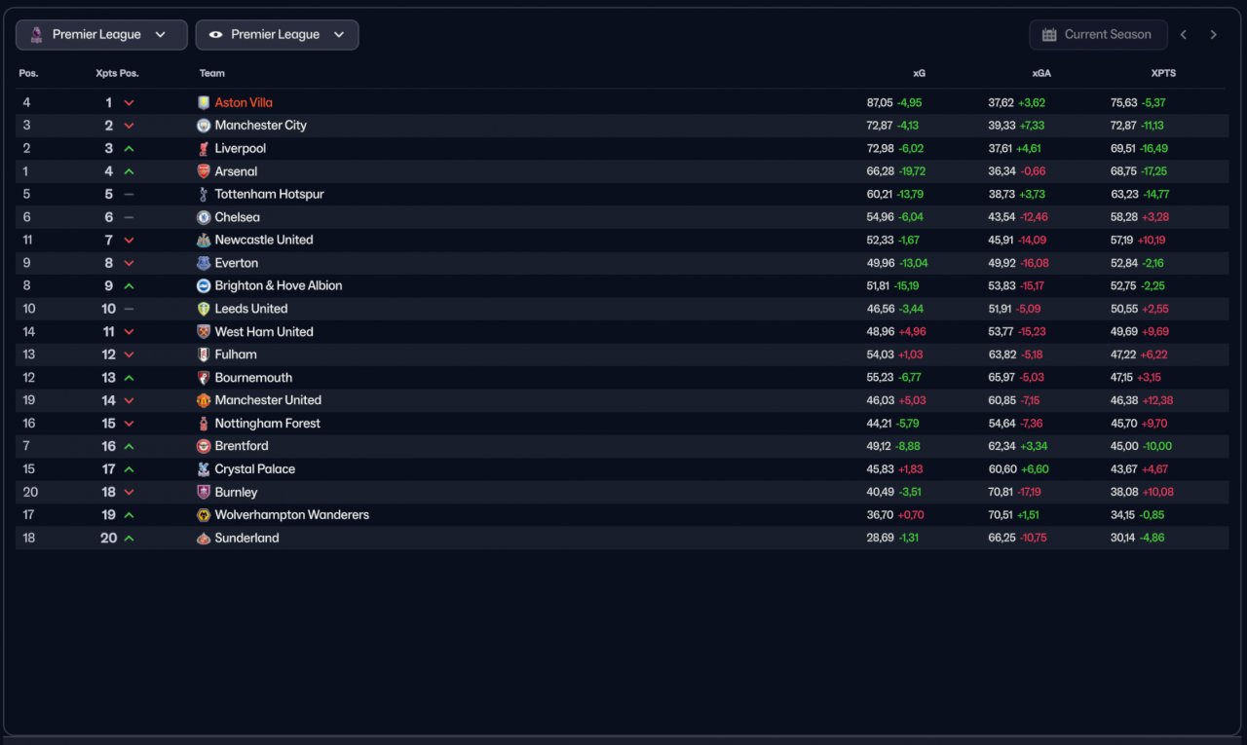The height and width of the screenshot is (745, 1247).
Task: Click the Liverpool club crest
Action: [204, 148]
